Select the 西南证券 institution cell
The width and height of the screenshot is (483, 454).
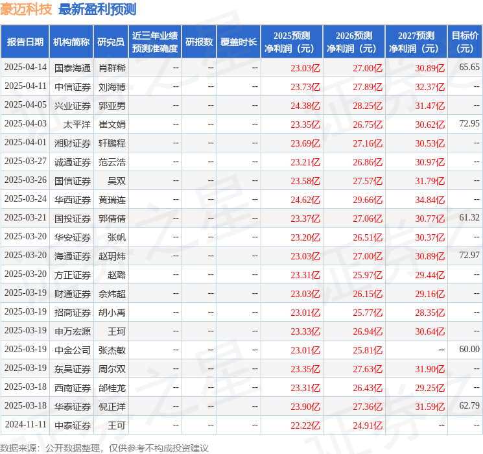[x=73, y=388]
